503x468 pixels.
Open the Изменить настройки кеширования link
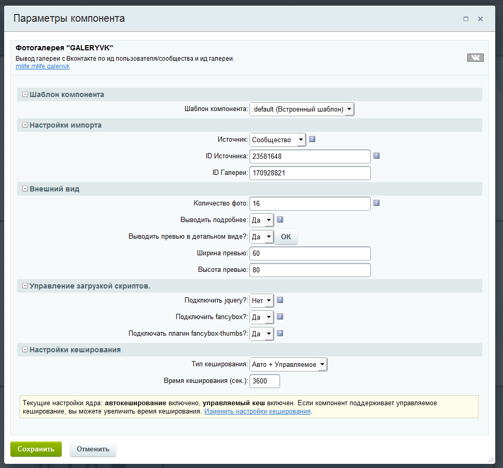point(257,411)
